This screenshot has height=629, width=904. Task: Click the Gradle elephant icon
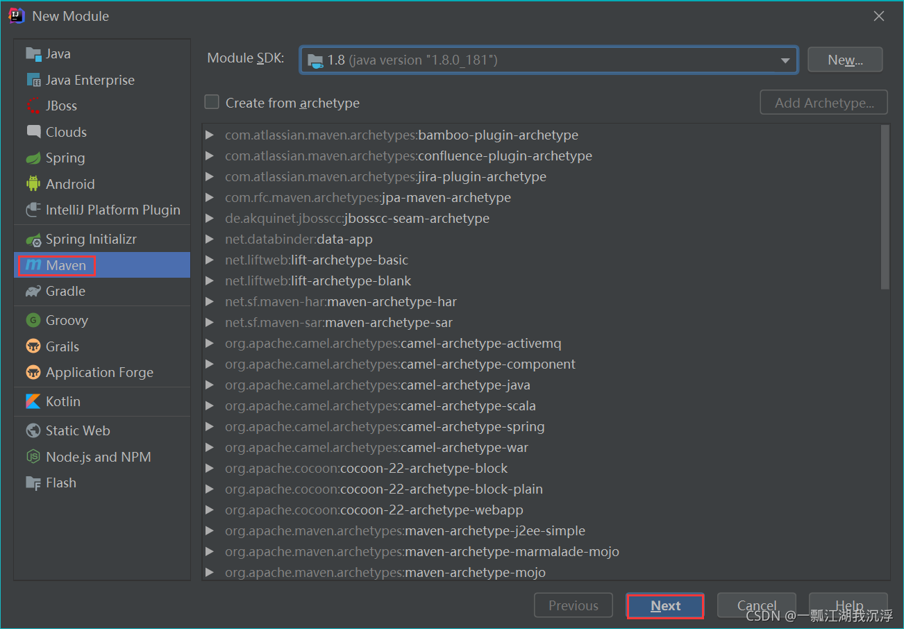tap(33, 292)
